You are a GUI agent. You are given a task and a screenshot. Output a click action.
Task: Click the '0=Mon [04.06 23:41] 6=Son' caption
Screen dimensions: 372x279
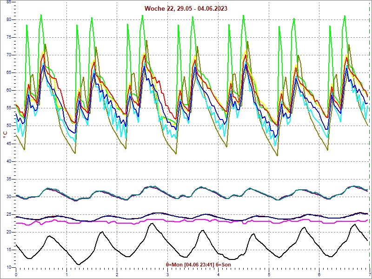(x=199, y=265)
